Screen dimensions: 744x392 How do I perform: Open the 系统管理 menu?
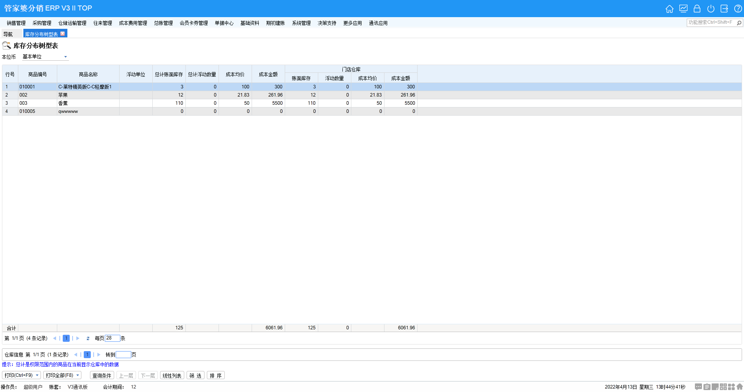[x=301, y=23]
